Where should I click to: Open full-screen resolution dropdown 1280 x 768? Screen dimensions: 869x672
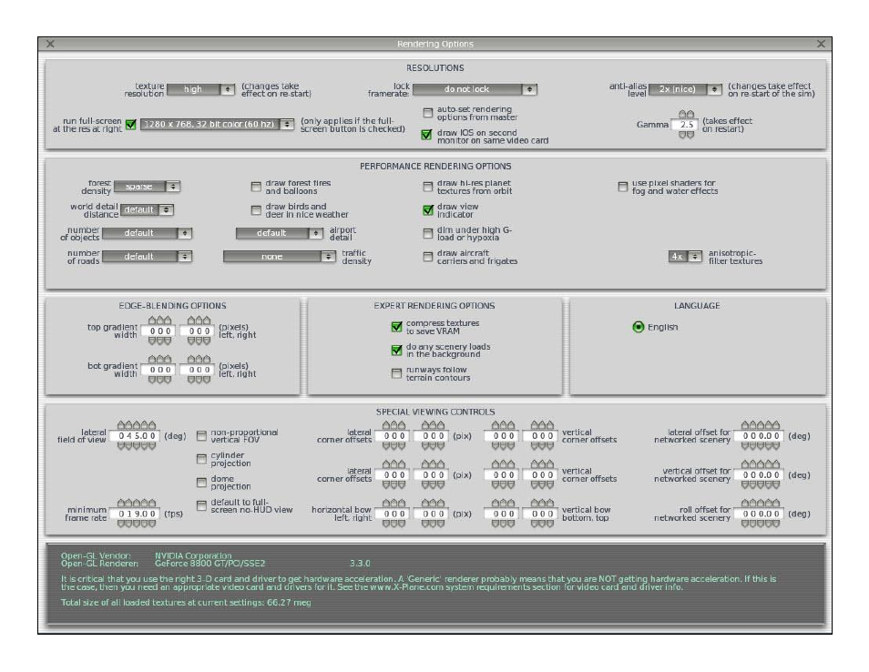217,125
